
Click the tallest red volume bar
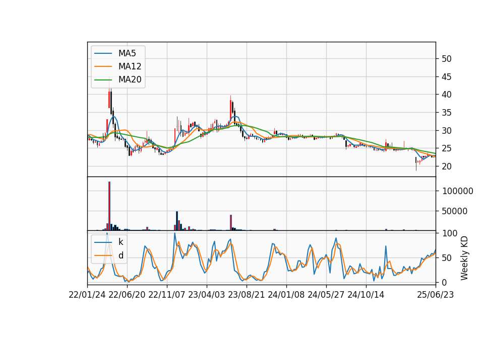click(x=109, y=206)
